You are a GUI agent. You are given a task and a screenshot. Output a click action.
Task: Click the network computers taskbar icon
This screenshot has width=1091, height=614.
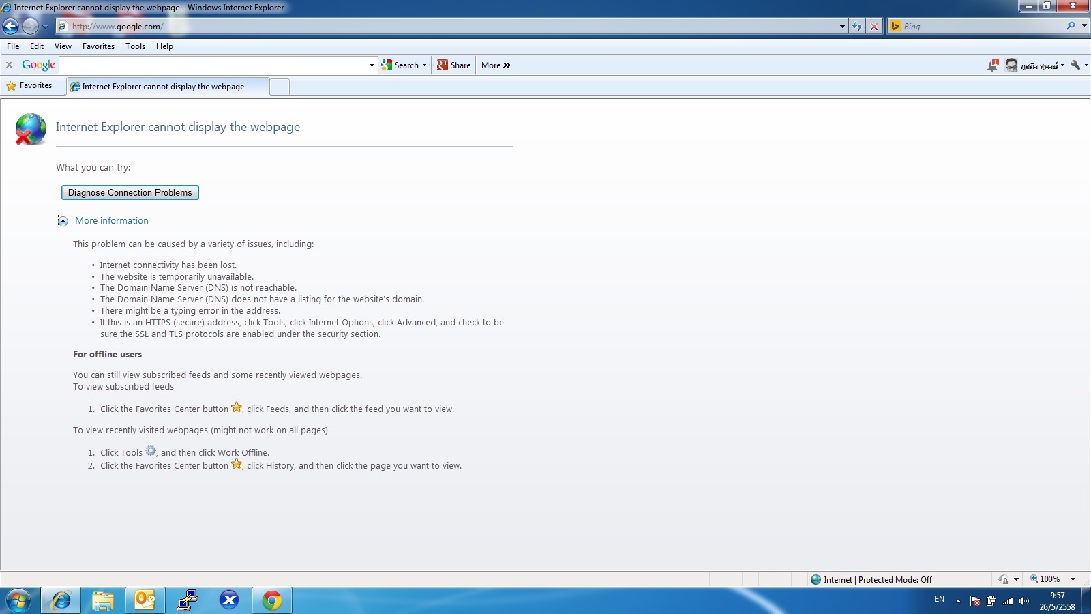coord(188,601)
